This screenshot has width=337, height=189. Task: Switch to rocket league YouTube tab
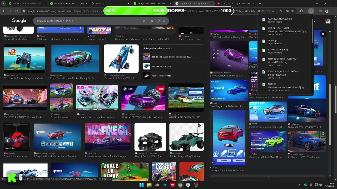coord(236,3)
